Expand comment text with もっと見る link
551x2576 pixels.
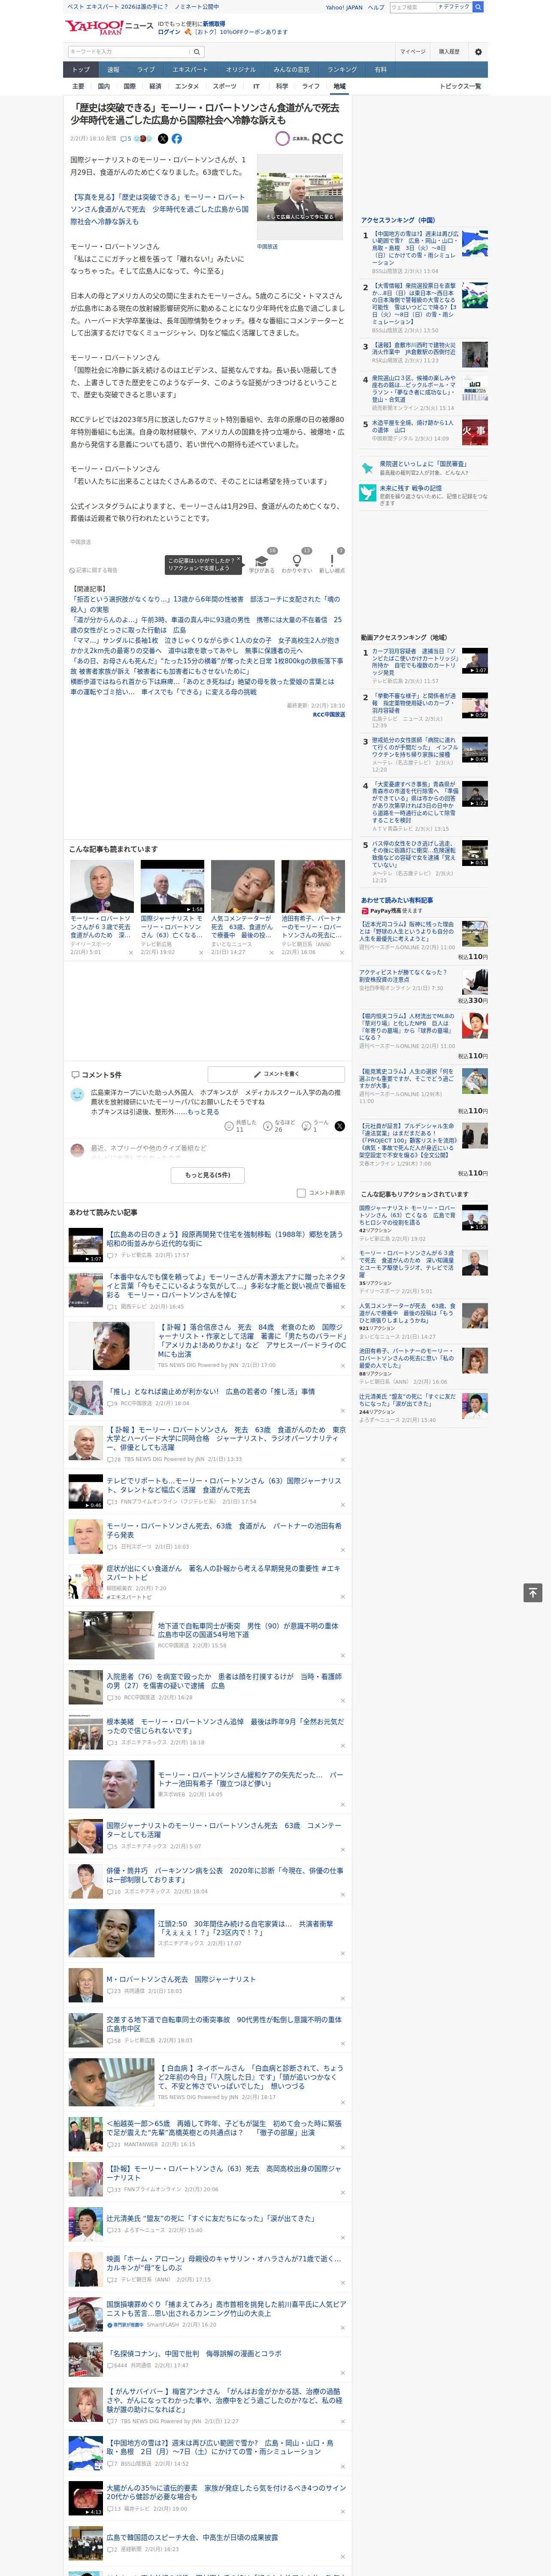pyautogui.click(x=203, y=1112)
